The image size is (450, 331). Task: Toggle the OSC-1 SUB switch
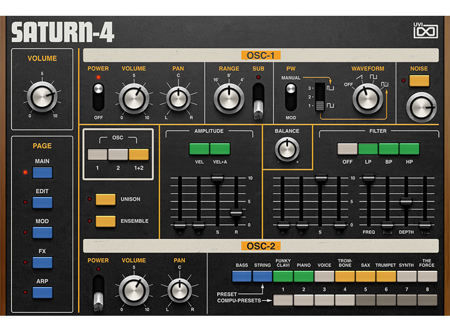tap(258, 101)
